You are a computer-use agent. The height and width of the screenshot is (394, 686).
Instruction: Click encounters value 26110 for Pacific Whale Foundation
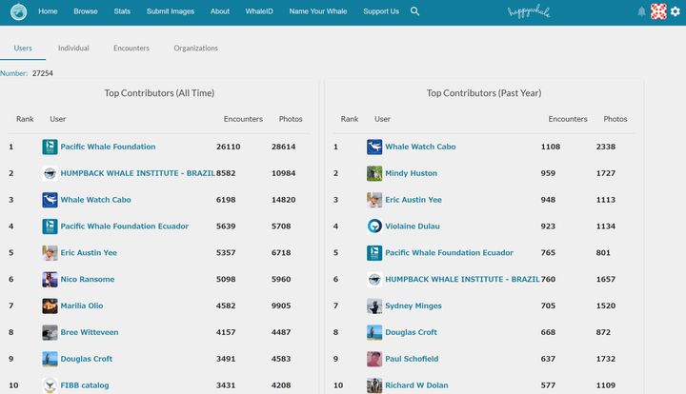point(229,147)
